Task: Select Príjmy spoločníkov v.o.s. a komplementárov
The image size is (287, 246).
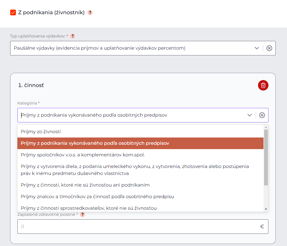Action: coord(83,155)
